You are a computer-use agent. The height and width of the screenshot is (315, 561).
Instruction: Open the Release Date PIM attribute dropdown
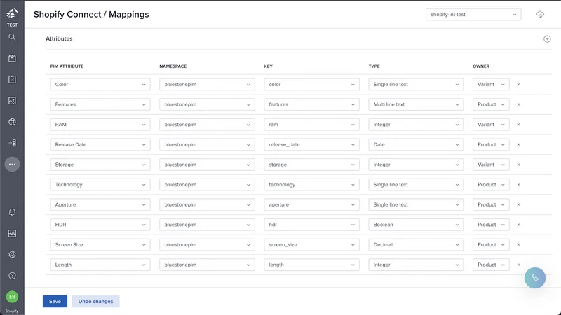click(x=100, y=145)
